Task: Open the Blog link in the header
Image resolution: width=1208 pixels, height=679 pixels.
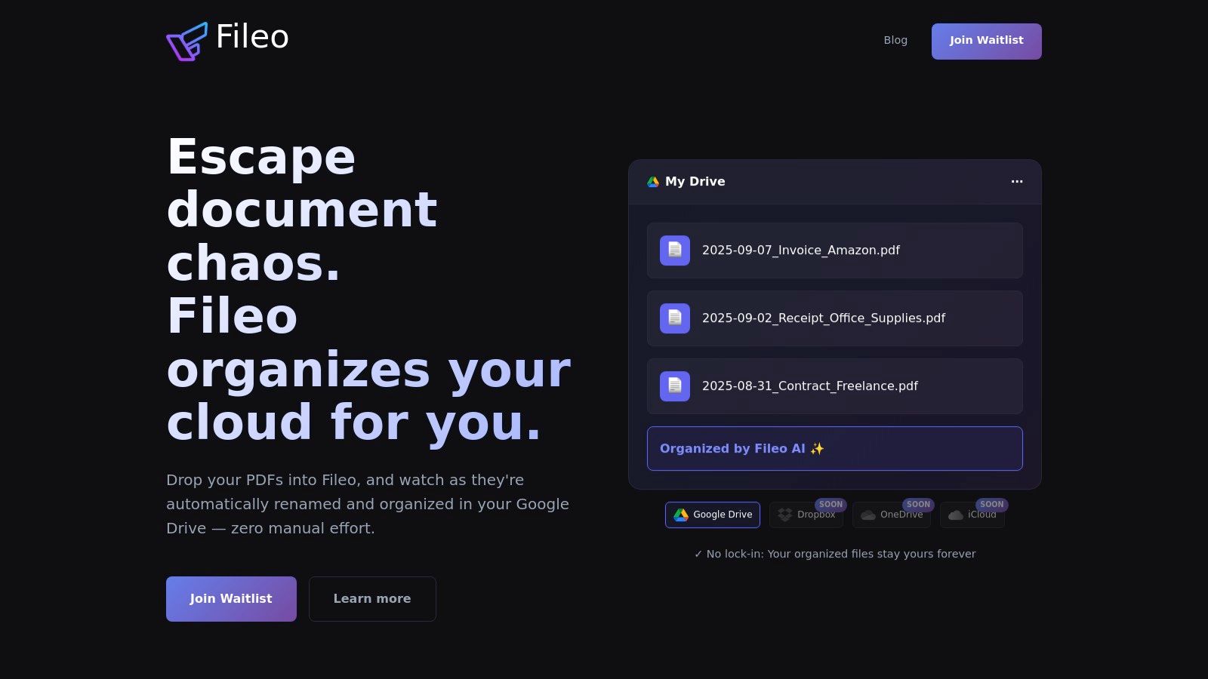Action: [x=895, y=41]
